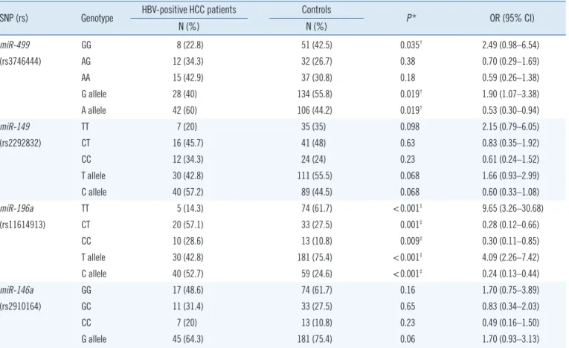This screenshot has height=348, width=569.
Task: Click the 'AG' genotype cell
Action: [86, 61]
